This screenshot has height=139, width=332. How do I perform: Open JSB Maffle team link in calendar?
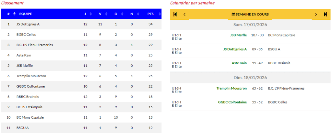pyautogui.click(x=238, y=35)
